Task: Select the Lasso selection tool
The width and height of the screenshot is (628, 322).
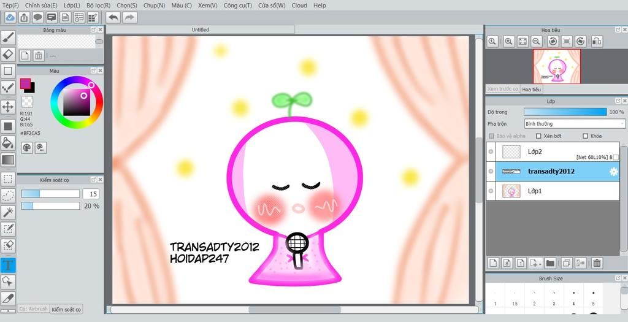Action: pos(8,196)
